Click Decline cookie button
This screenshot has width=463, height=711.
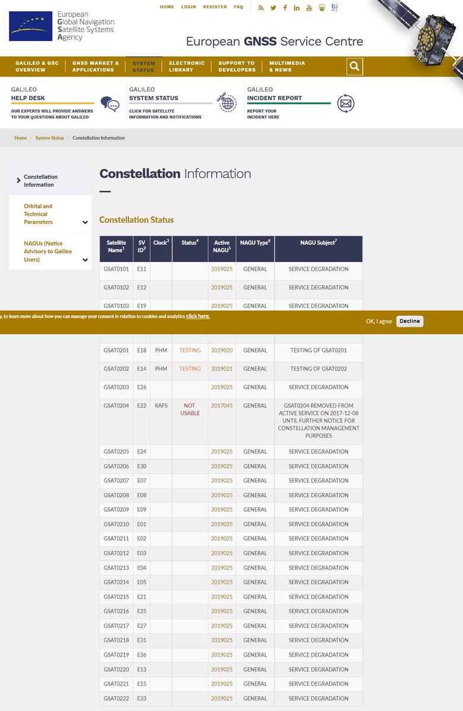[410, 321]
